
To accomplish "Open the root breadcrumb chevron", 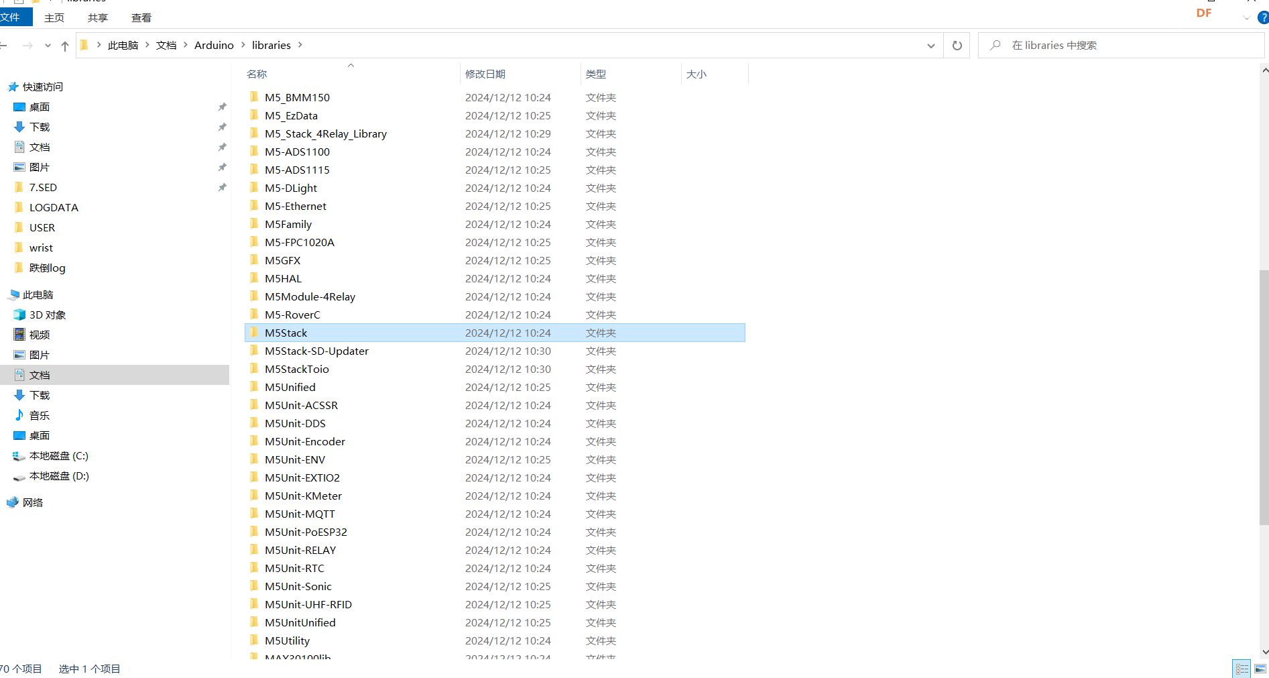I will coord(99,45).
